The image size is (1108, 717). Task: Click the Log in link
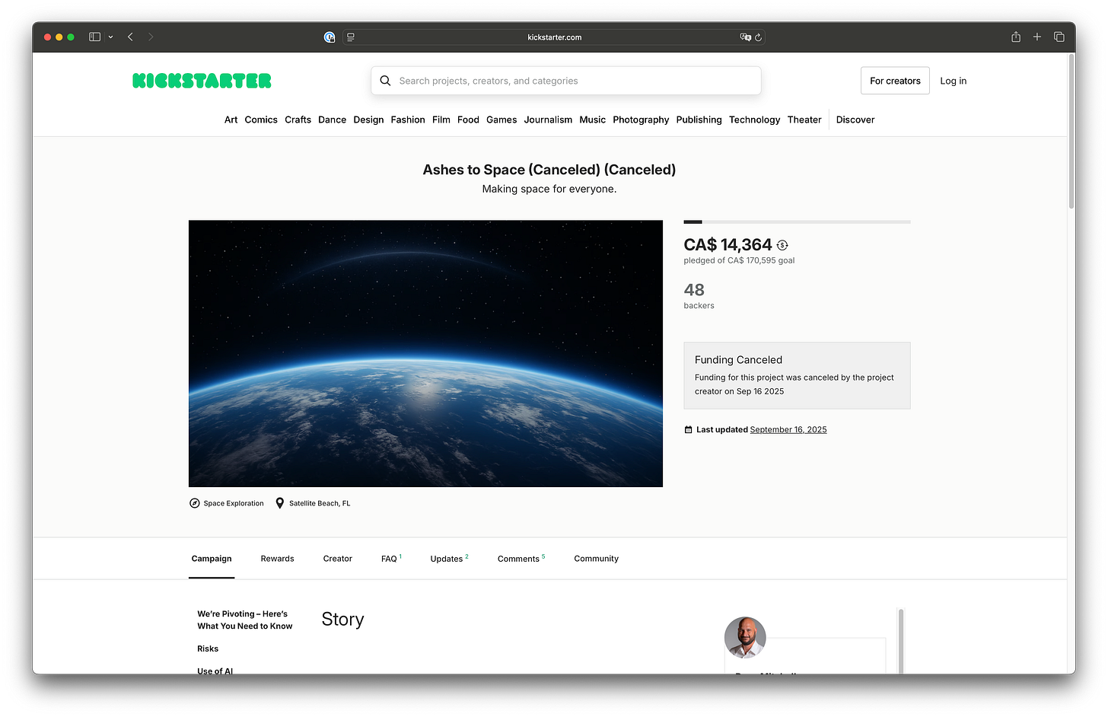click(x=953, y=81)
